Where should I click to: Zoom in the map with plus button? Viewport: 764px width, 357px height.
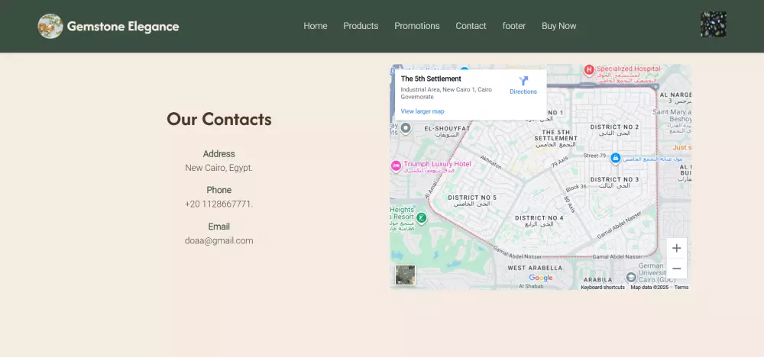coord(676,248)
